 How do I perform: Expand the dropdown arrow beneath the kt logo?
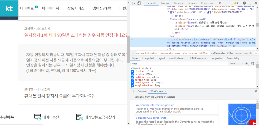pos(9,18)
